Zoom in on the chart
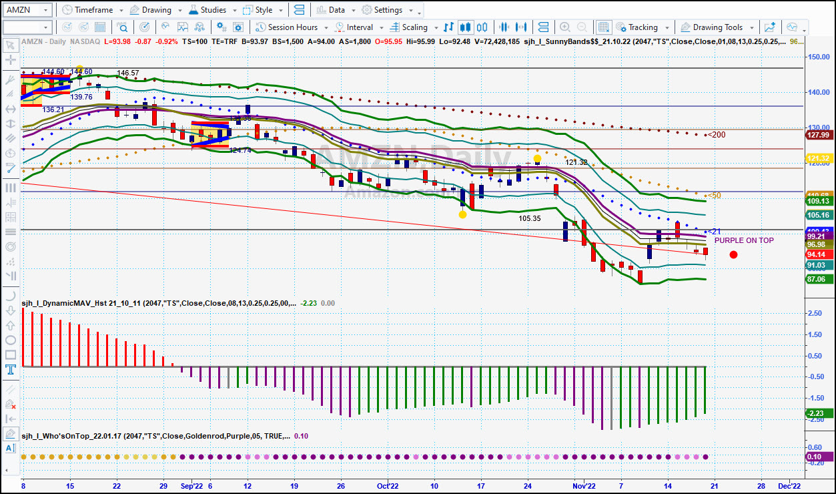The width and height of the screenshot is (836, 494). coord(565,27)
